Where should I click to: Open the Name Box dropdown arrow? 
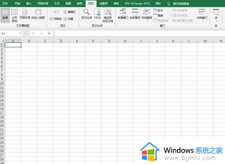coord(20,33)
